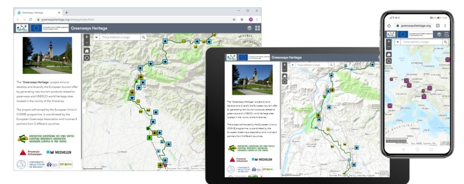The image size is (464, 184).
Task: Open the layer list in desktop header
Action: 249,28
